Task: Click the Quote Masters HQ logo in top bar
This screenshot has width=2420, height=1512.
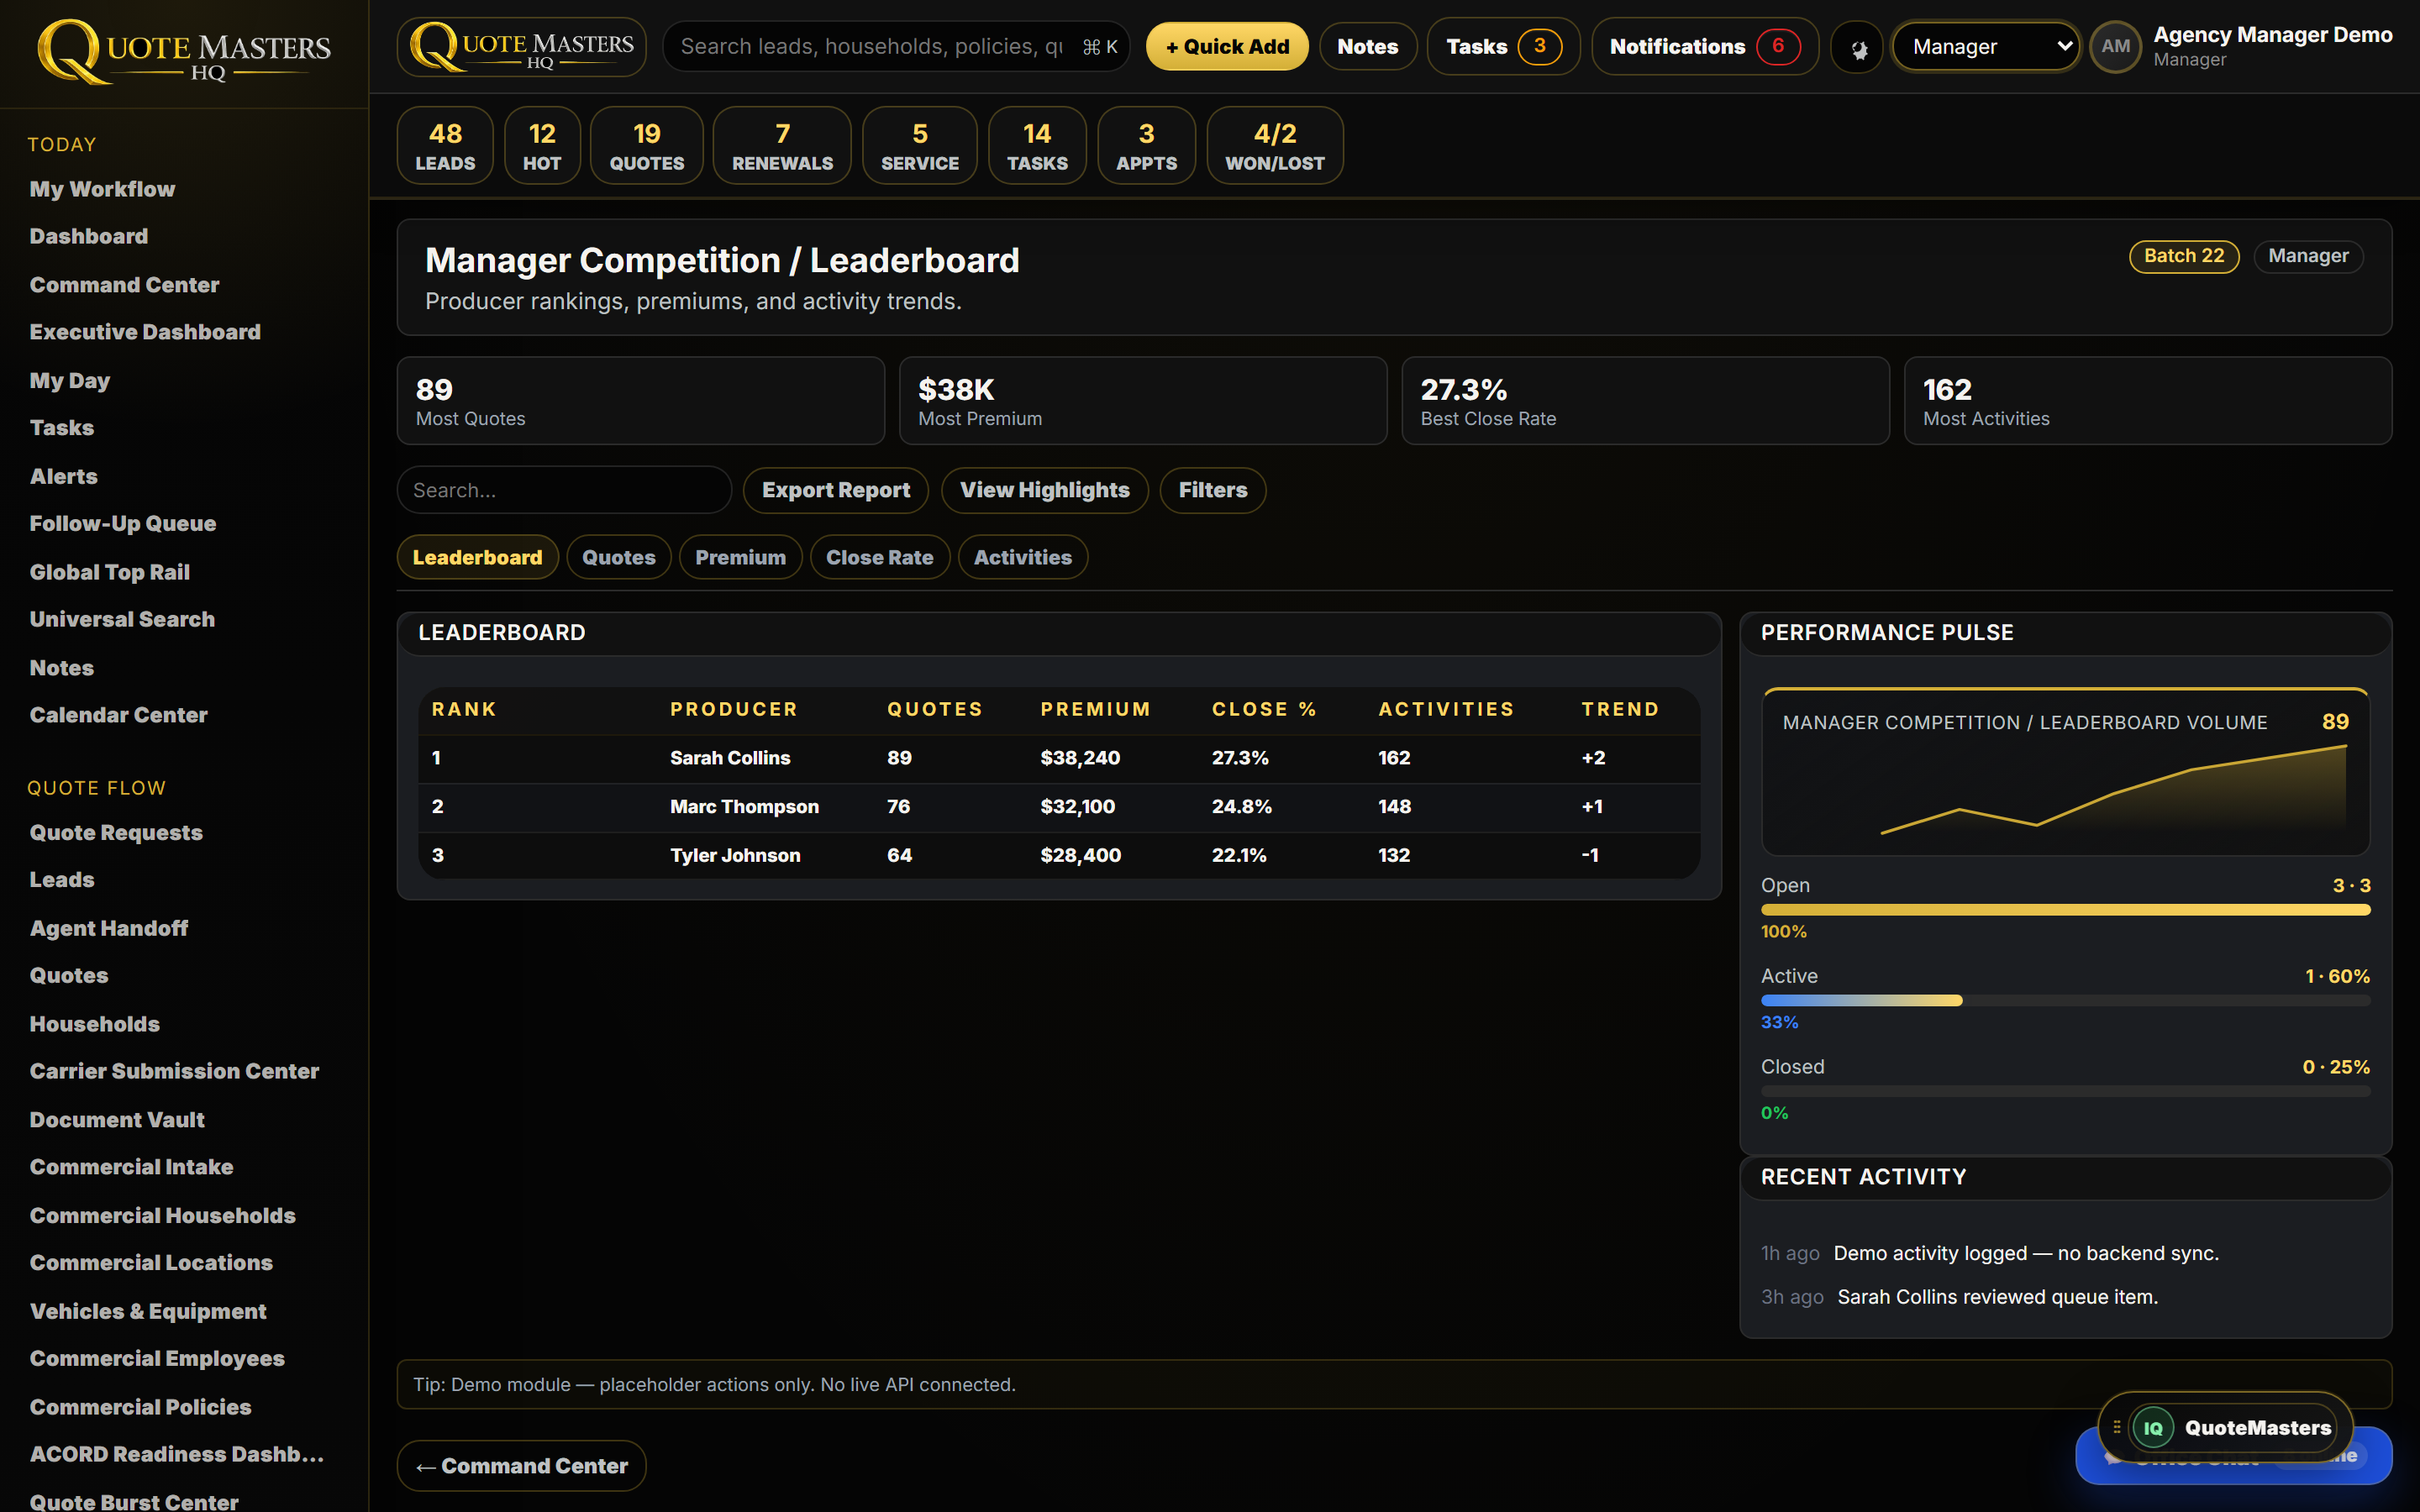Action: click(x=522, y=47)
